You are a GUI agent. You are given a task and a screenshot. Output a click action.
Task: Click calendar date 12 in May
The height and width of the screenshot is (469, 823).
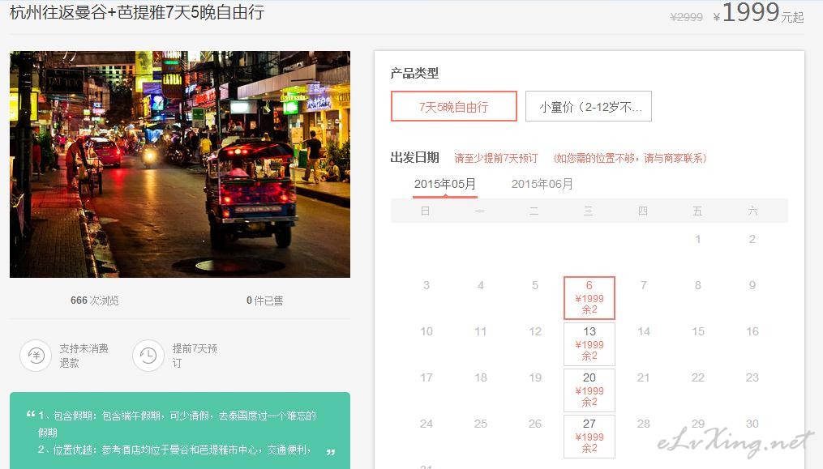535,331
